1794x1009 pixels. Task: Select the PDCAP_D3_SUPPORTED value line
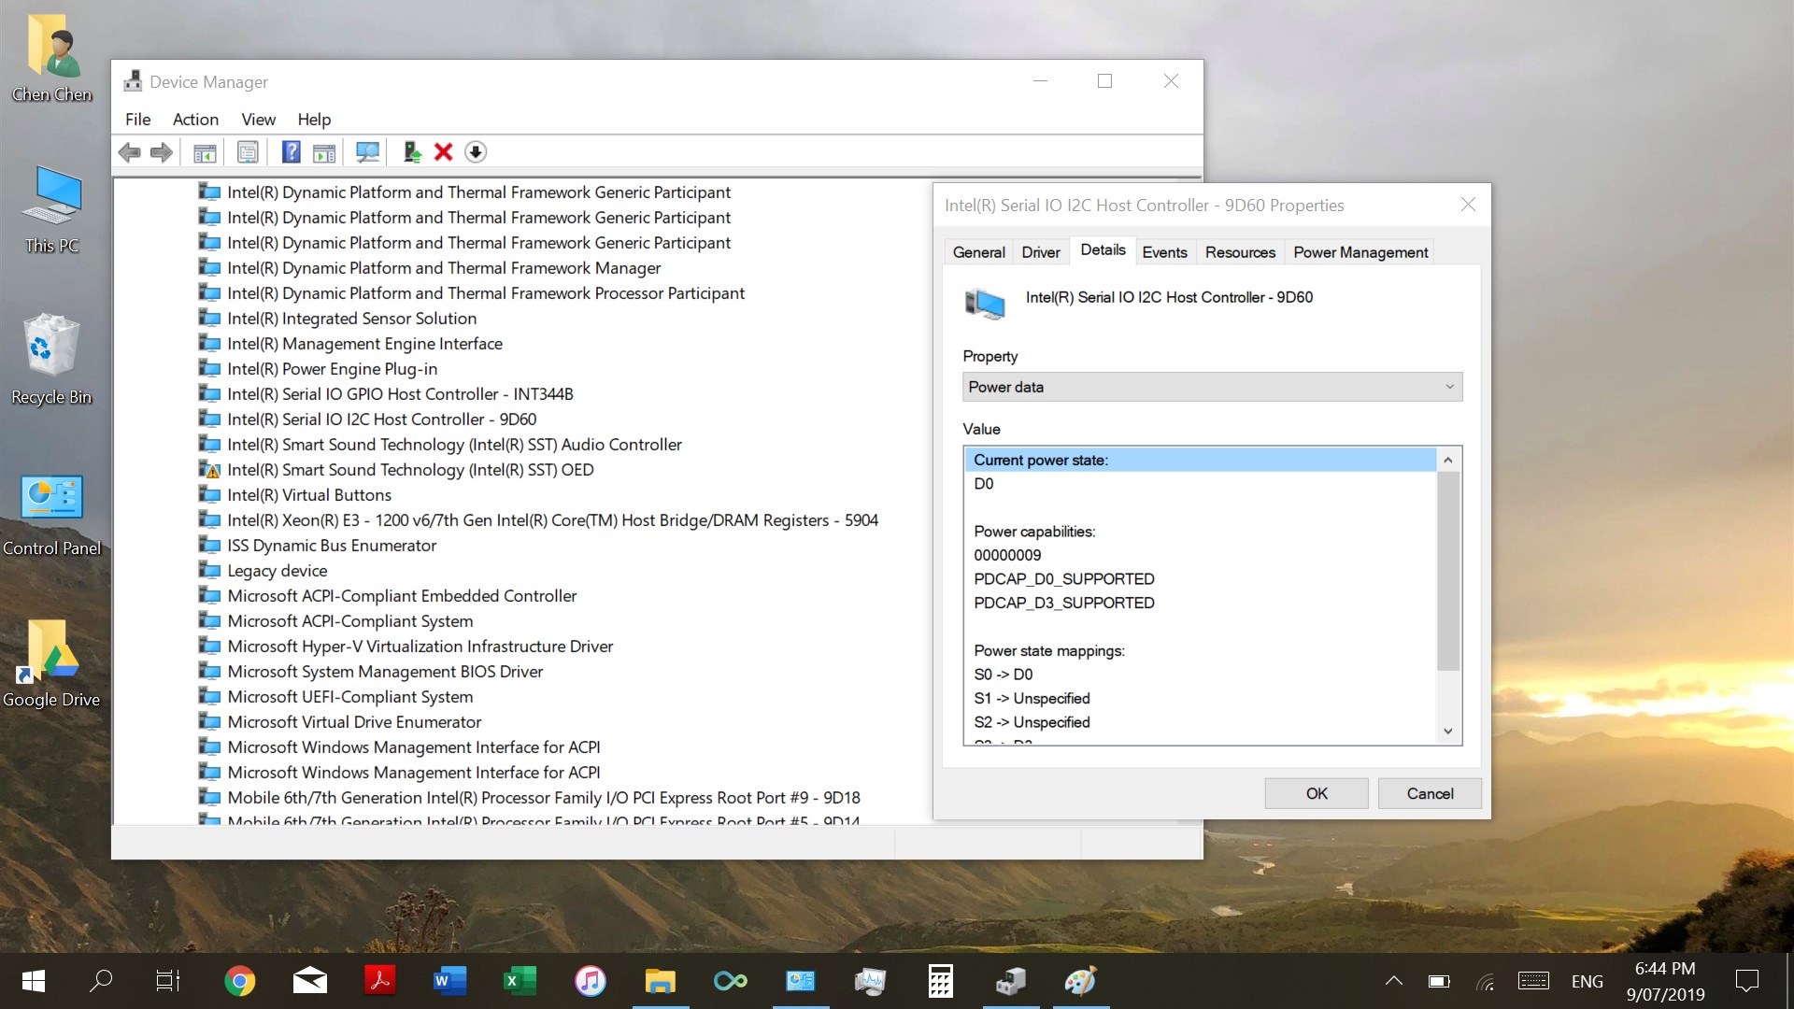coord(1063,603)
